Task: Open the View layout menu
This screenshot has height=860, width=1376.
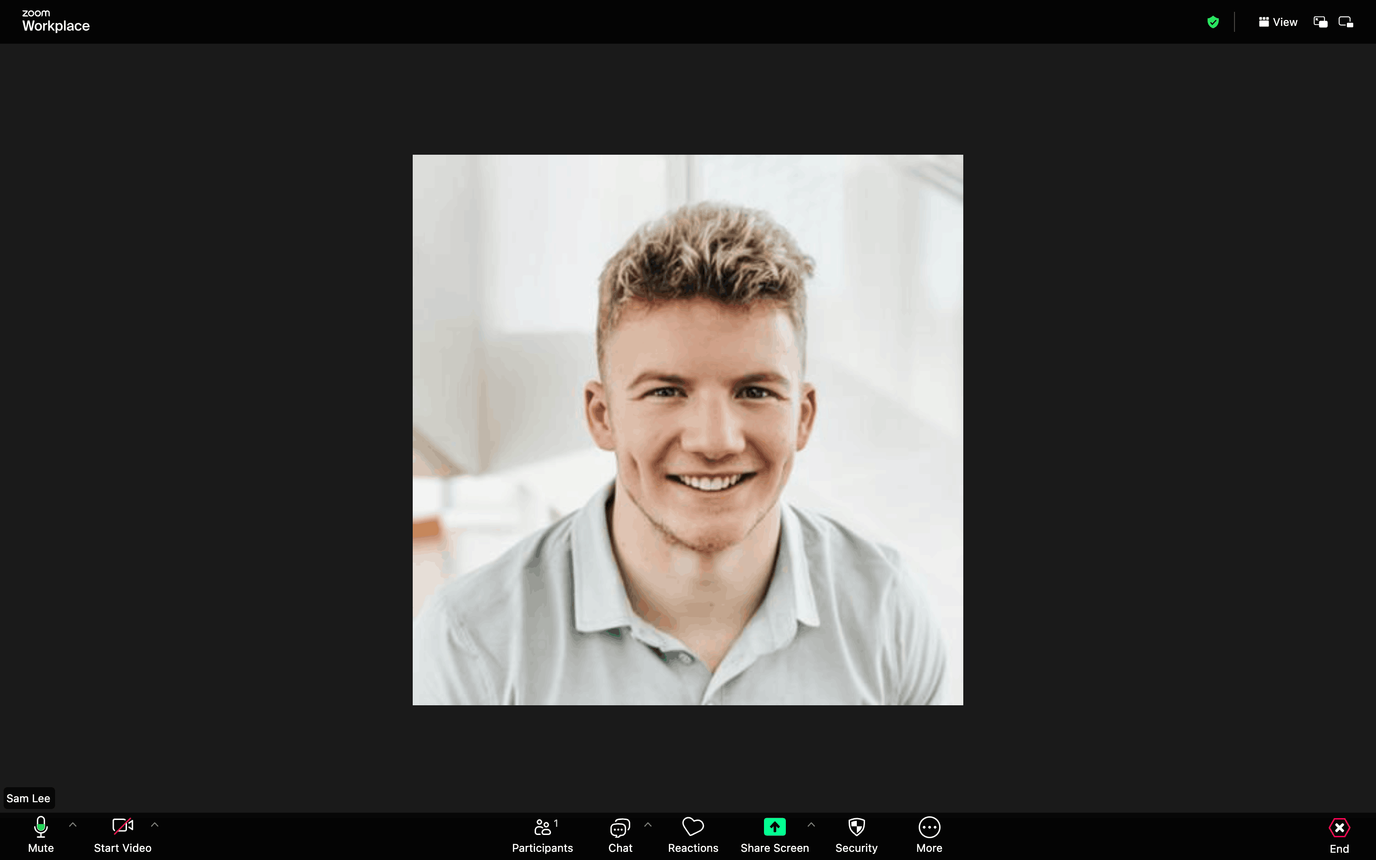Action: pyautogui.click(x=1278, y=22)
